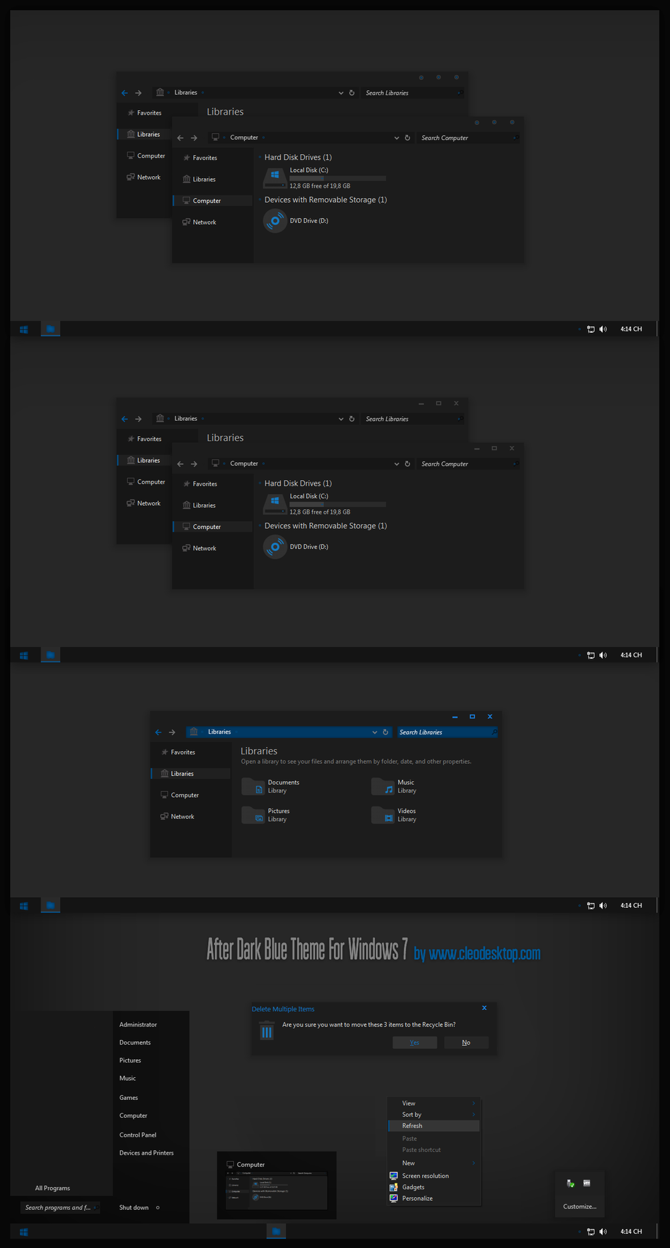The height and width of the screenshot is (1248, 670).
Task: Click the Computer window preview thumbnail
Action: tap(277, 1191)
